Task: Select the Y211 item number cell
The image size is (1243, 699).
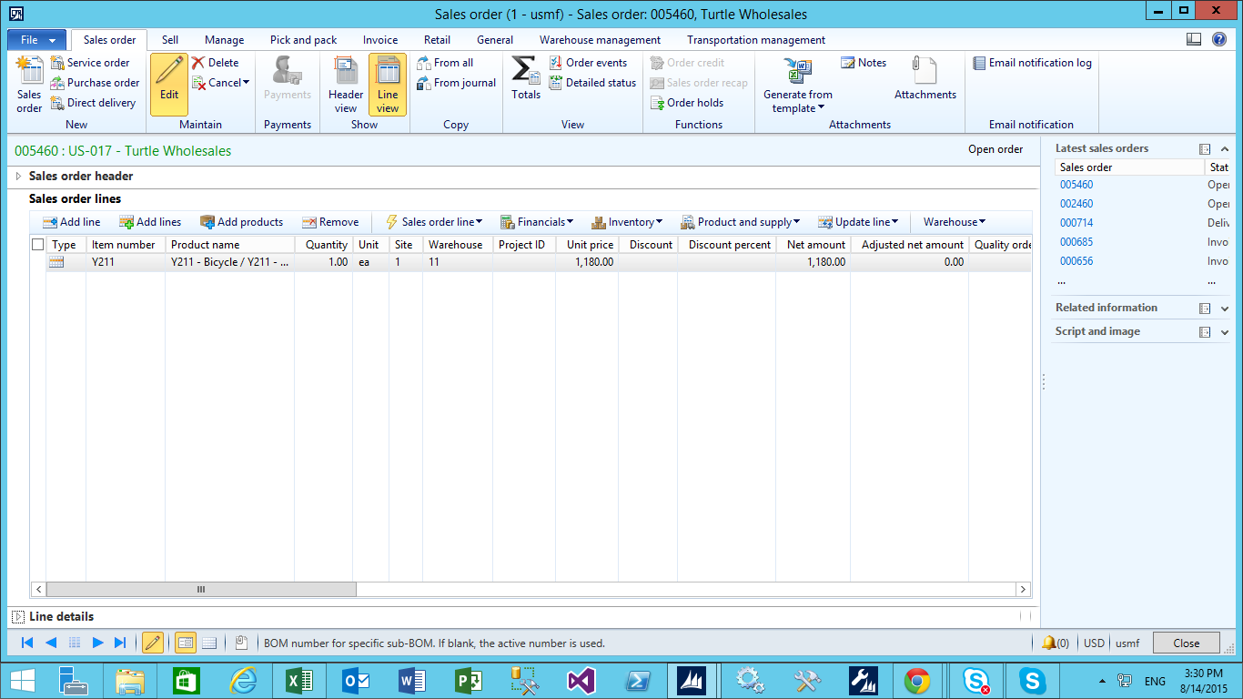Action: [125, 262]
